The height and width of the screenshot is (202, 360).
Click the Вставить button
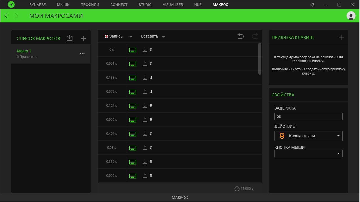[x=150, y=36]
